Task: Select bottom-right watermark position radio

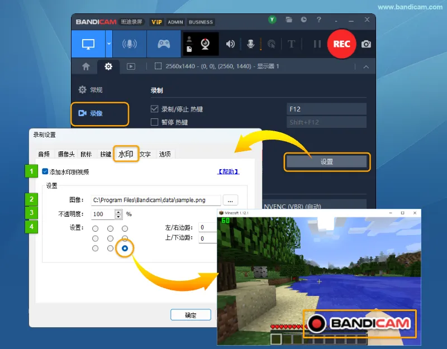Action: click(125, 248)
